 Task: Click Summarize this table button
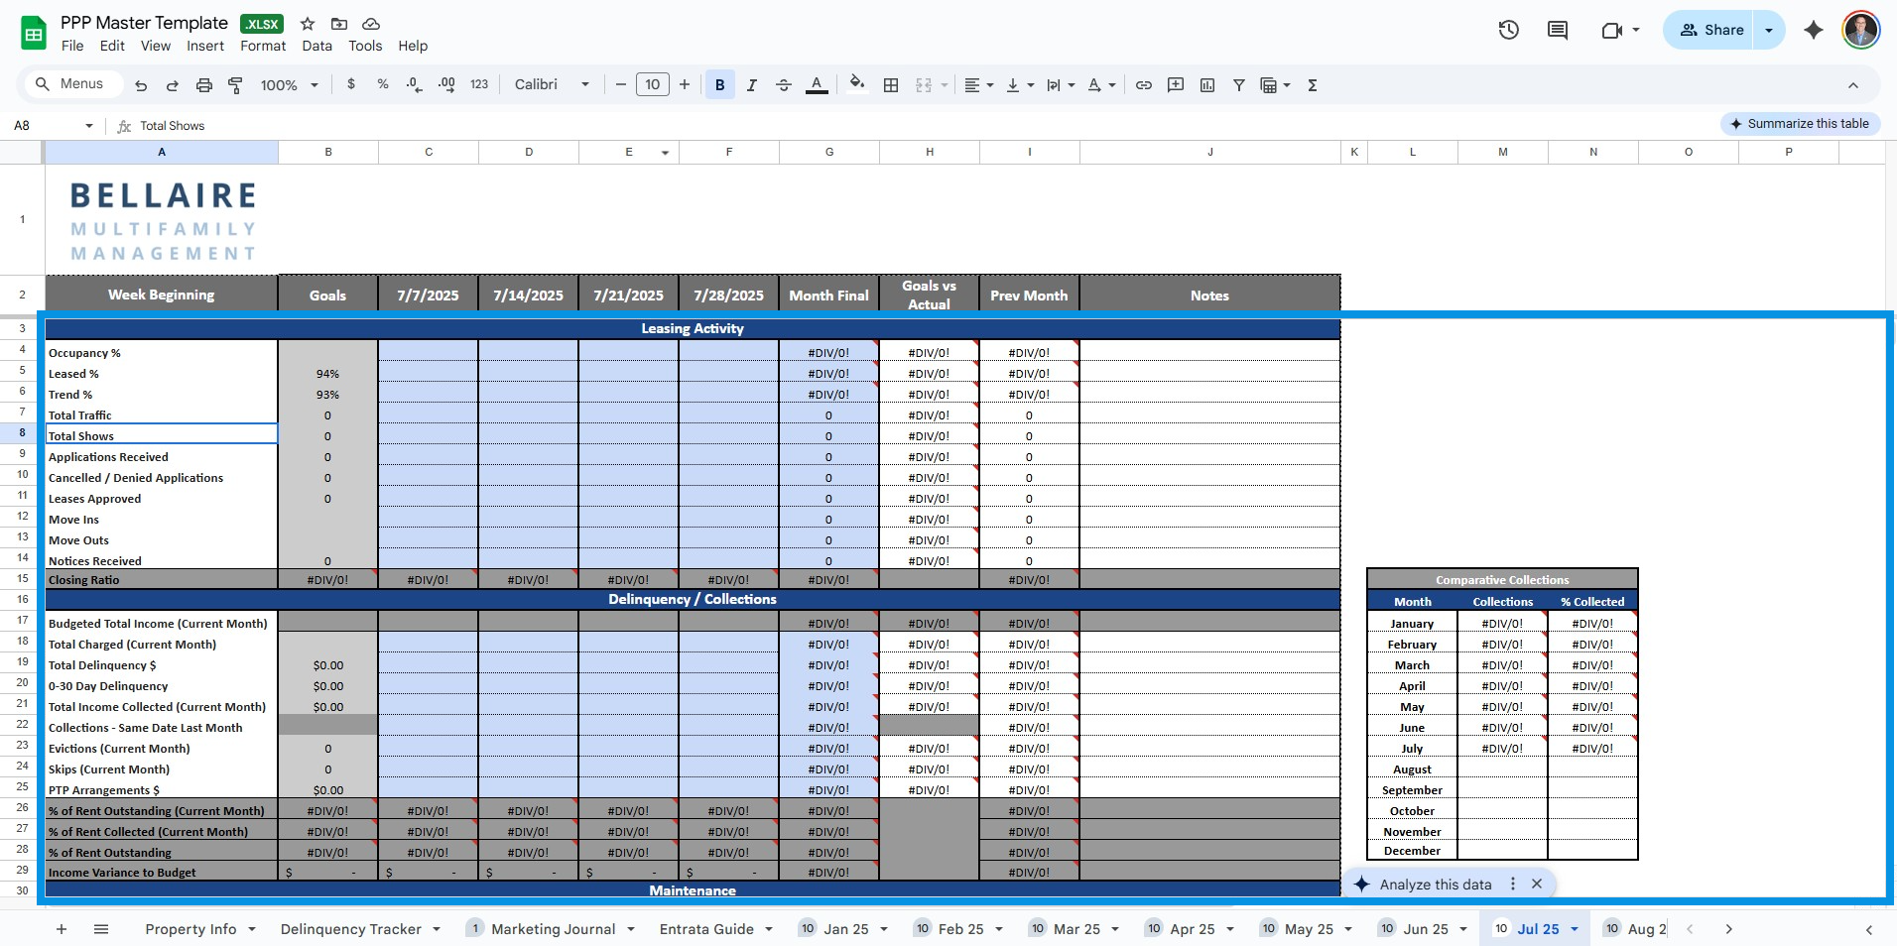[x=1799, y=124]
